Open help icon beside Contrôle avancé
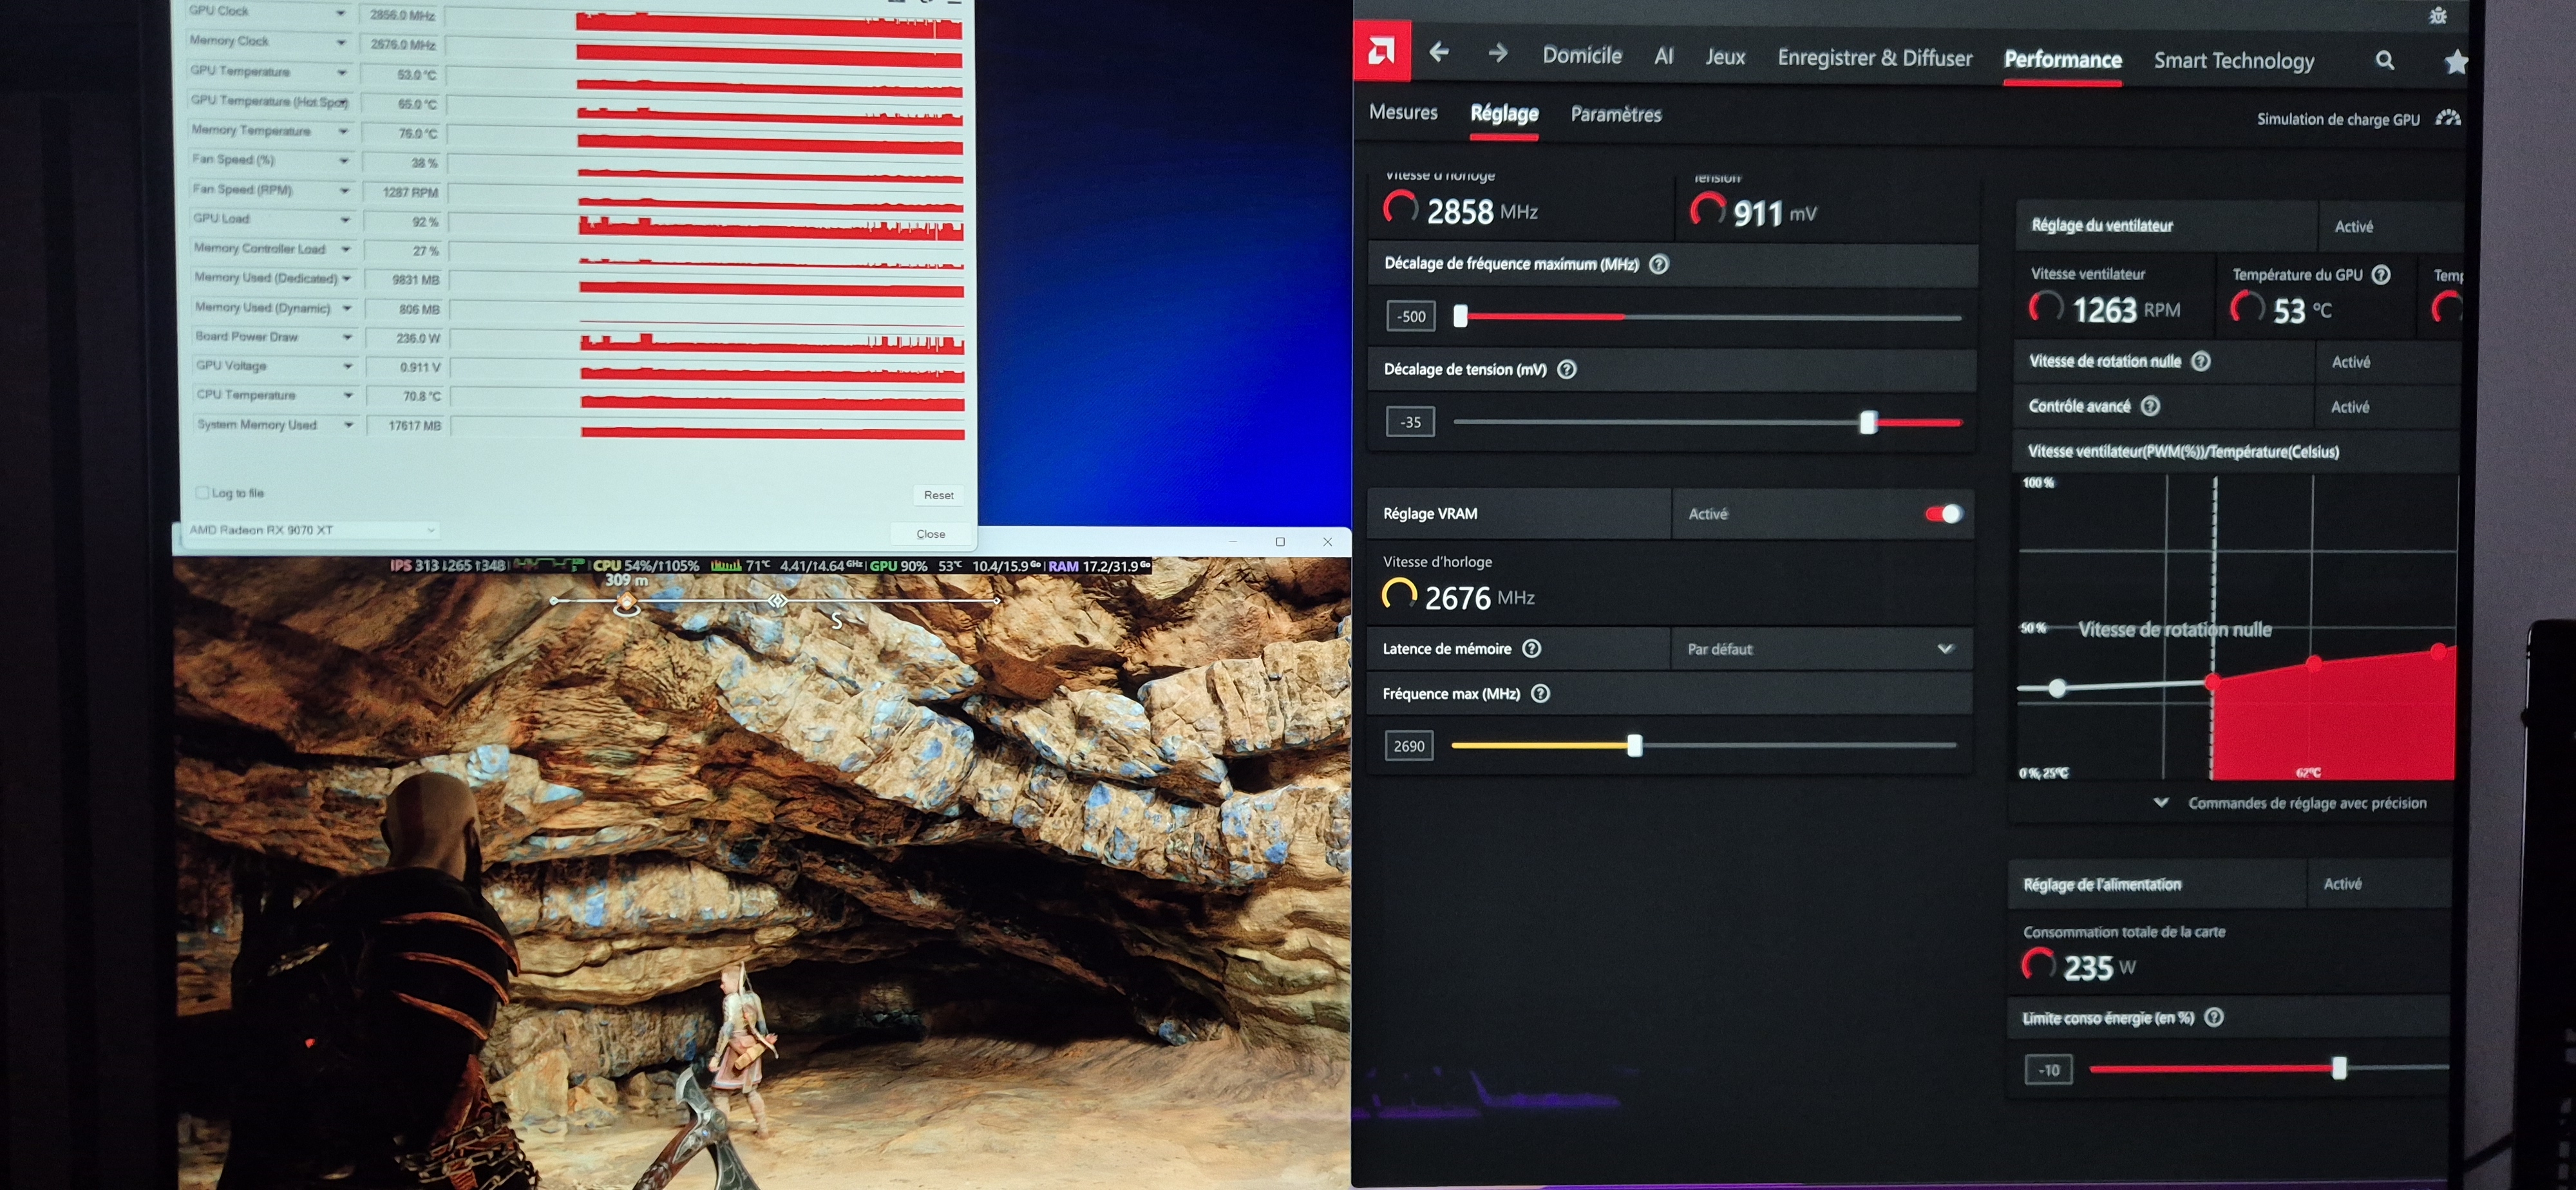The width and height of the screenshot is (2576, 1190). (x=2150, y=406)
